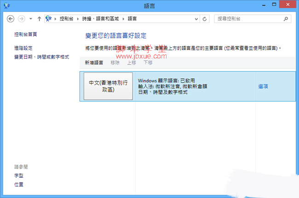Maximize the 語言 window

pyautogui.click(x=274, y=5)
